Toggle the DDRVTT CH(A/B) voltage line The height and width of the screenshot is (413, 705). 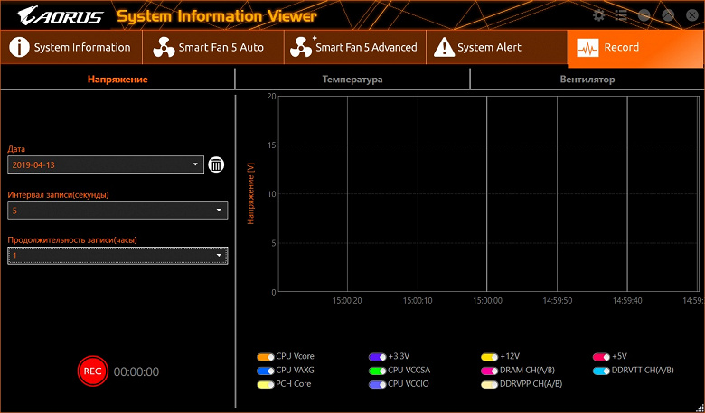point(601,371)
